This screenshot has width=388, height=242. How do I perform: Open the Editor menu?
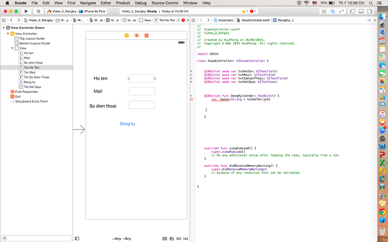[105, 3]
